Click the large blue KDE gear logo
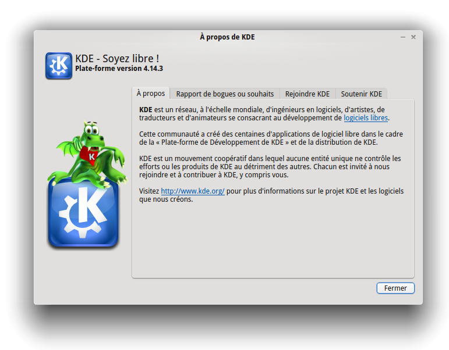Image resolution: width=449 pixels, height=350 pixels. coord(83,213)
